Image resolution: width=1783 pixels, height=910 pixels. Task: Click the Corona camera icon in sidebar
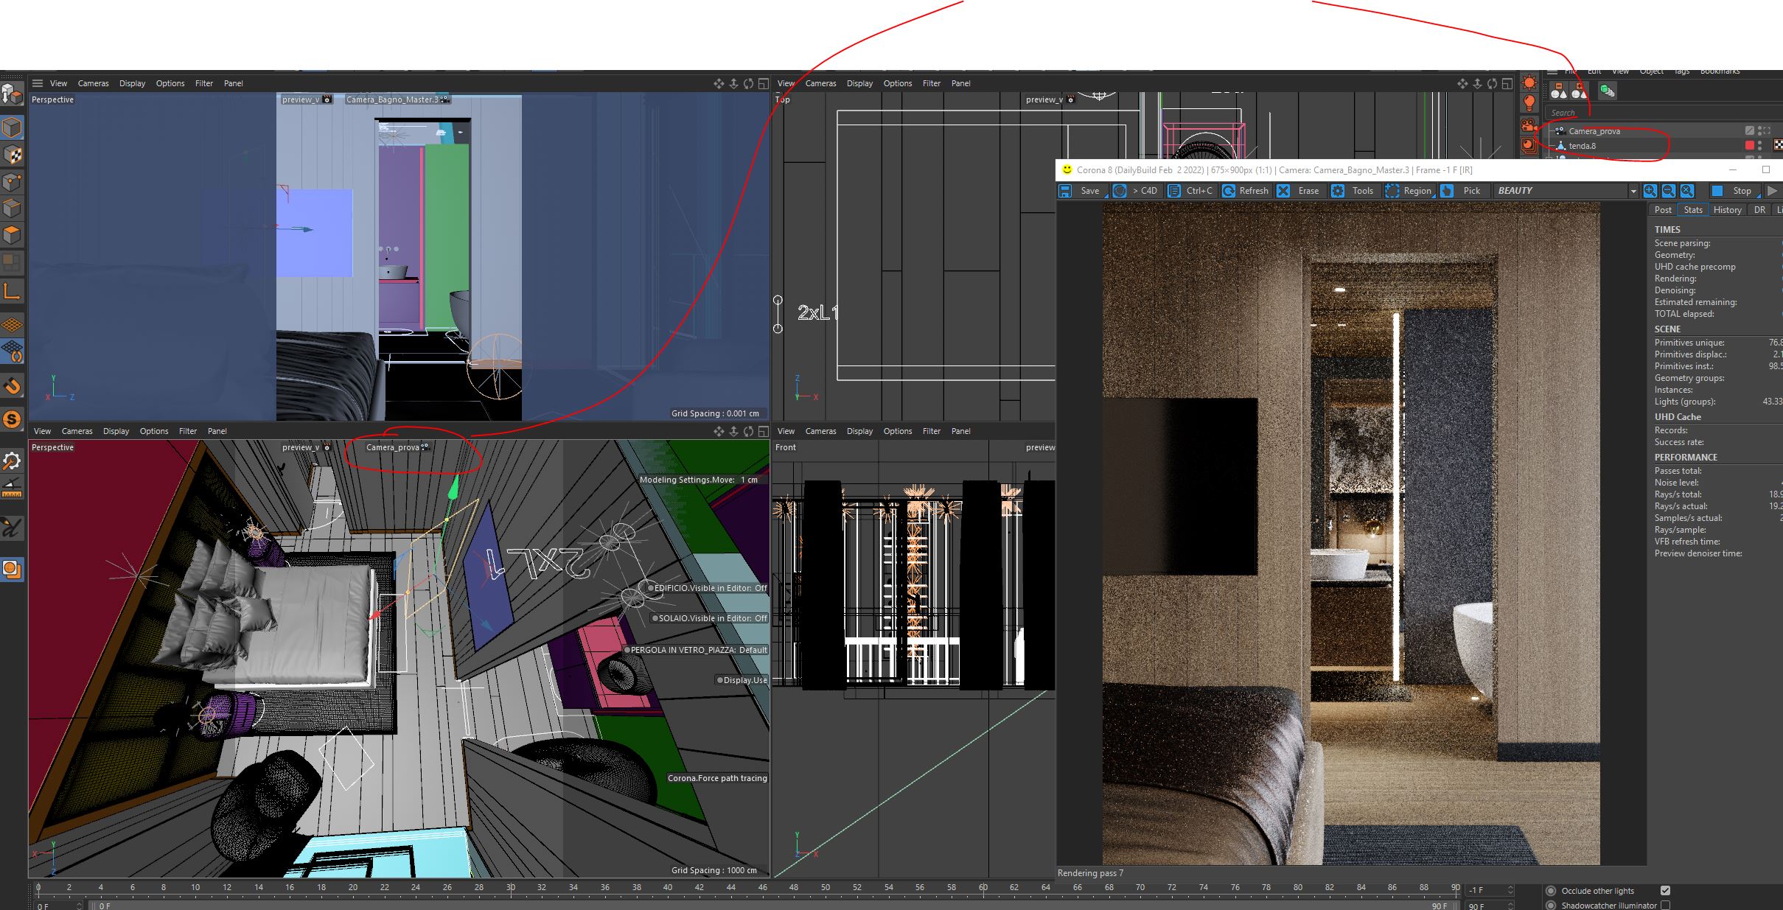point(1529,125)
